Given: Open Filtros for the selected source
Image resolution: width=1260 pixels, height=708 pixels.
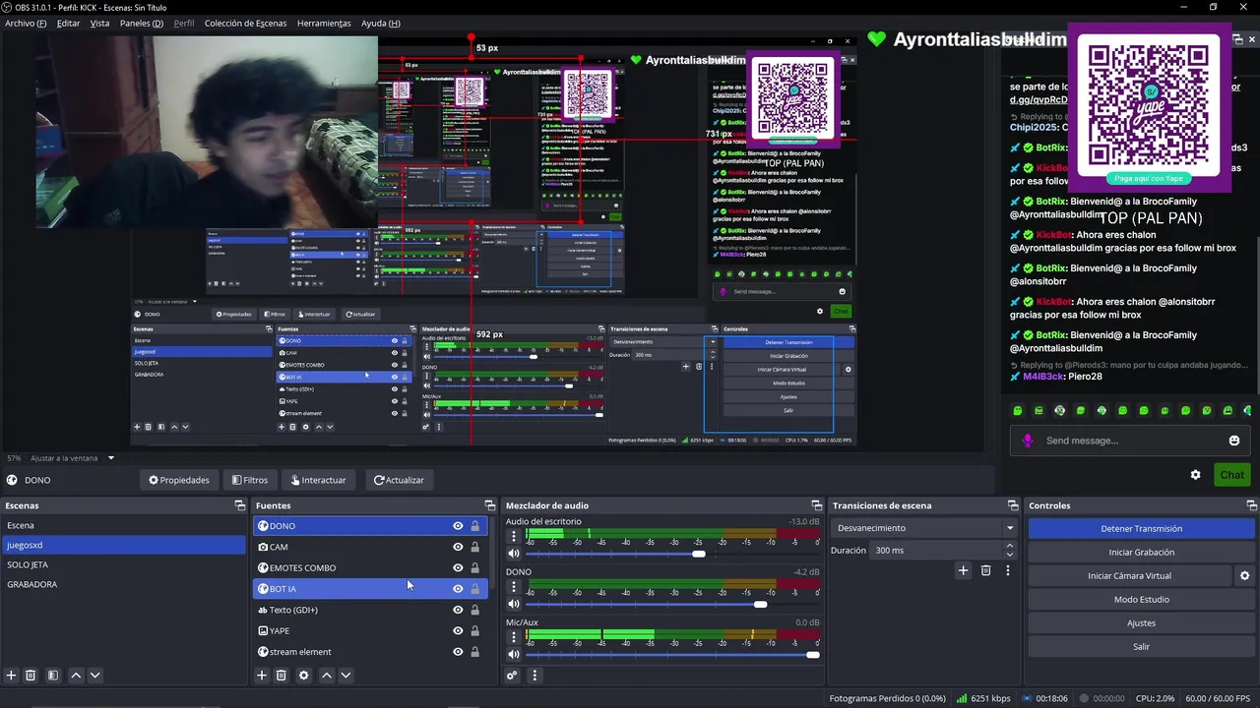Looking at the screenshot, I should tap(250, 480).
